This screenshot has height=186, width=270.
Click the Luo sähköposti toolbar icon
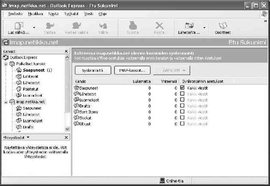click(x=19, y=26)
